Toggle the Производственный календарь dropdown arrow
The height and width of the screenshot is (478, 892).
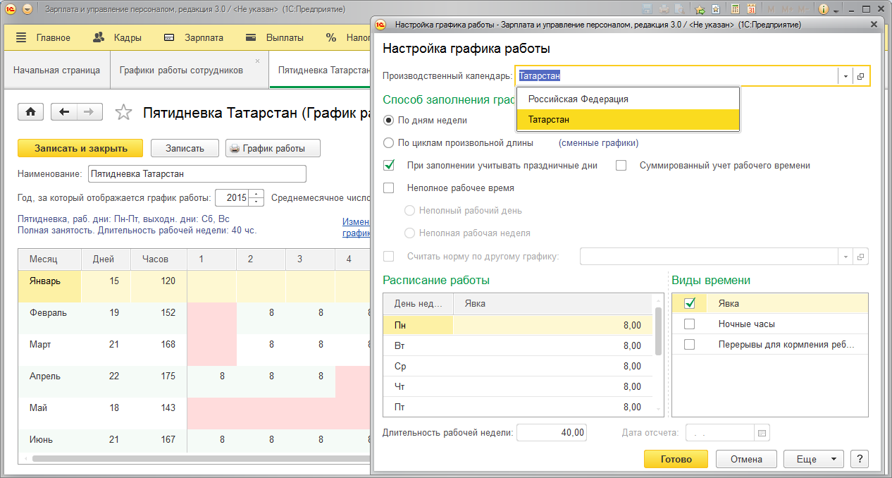[845, 76]
